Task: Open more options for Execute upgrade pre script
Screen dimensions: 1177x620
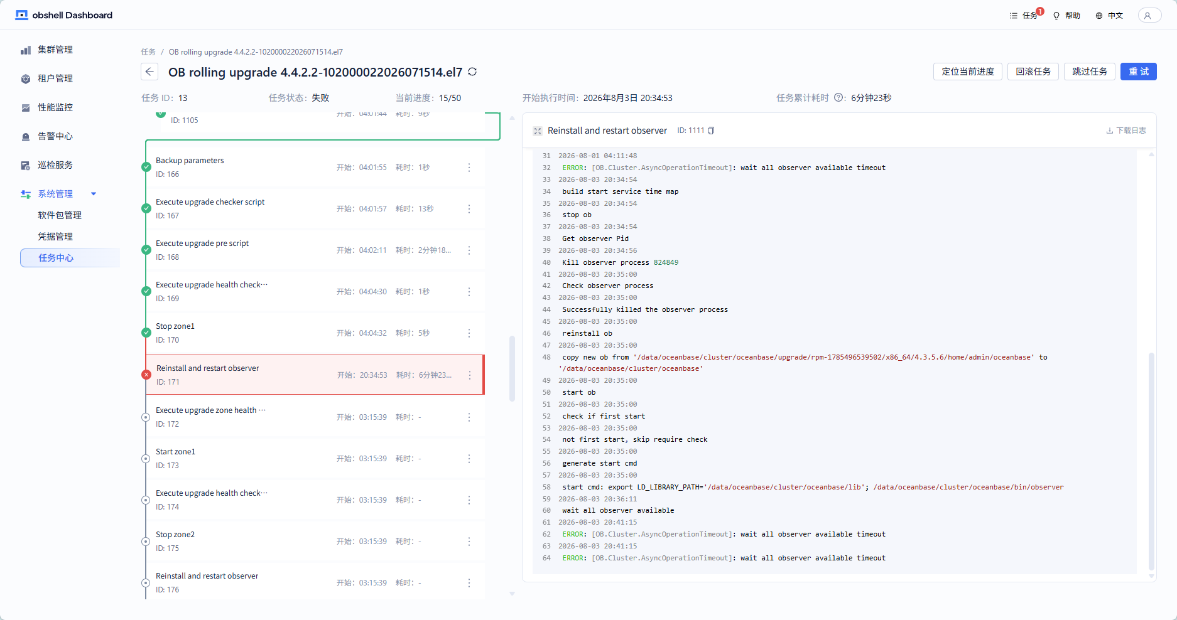Action: pyautogui.click(x=469, y=250)
